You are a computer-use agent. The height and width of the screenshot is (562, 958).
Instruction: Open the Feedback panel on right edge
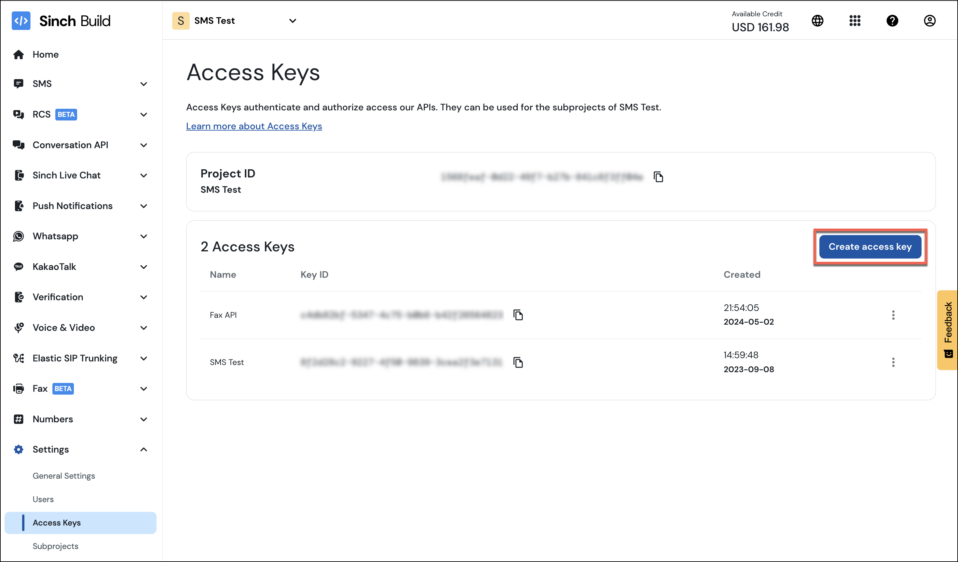[948, 329]
